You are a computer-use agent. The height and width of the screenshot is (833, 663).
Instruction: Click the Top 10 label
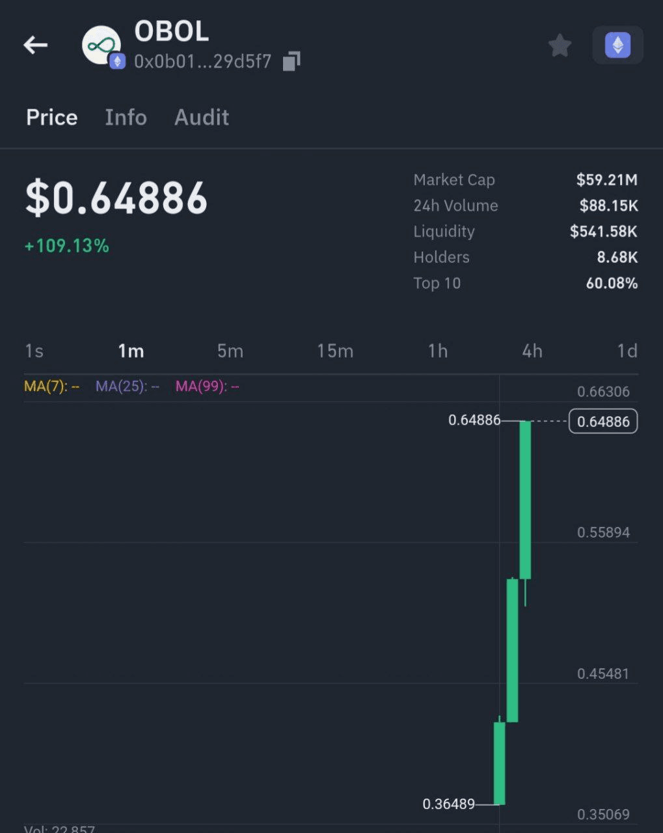point(437,283)
